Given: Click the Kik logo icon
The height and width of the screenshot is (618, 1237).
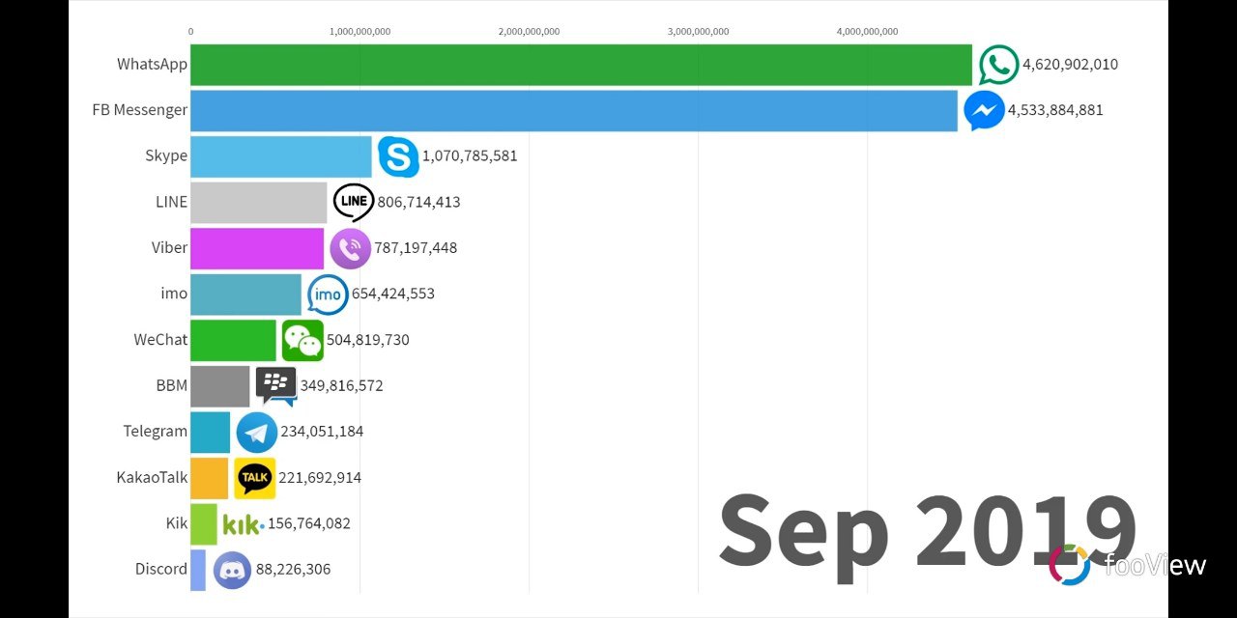Looking at the screenshot, I should tap(243, 524).
